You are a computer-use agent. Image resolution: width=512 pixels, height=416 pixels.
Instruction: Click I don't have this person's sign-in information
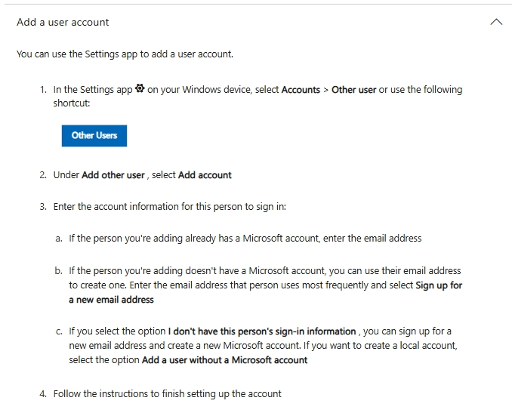pos(262,331)
